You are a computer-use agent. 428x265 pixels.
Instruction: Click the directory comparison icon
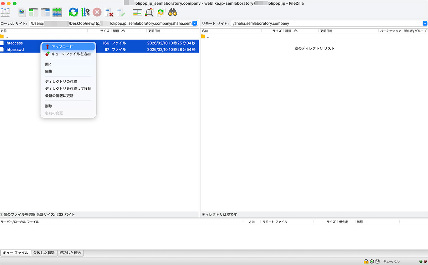click(149, 12)
